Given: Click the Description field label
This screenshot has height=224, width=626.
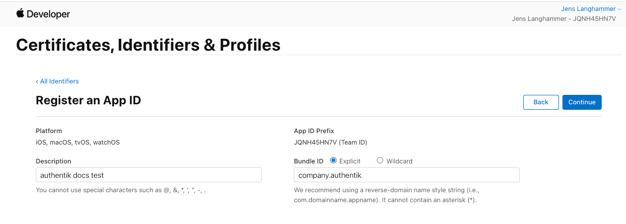Looking at the screenshot, I should [x=54, y=161].
